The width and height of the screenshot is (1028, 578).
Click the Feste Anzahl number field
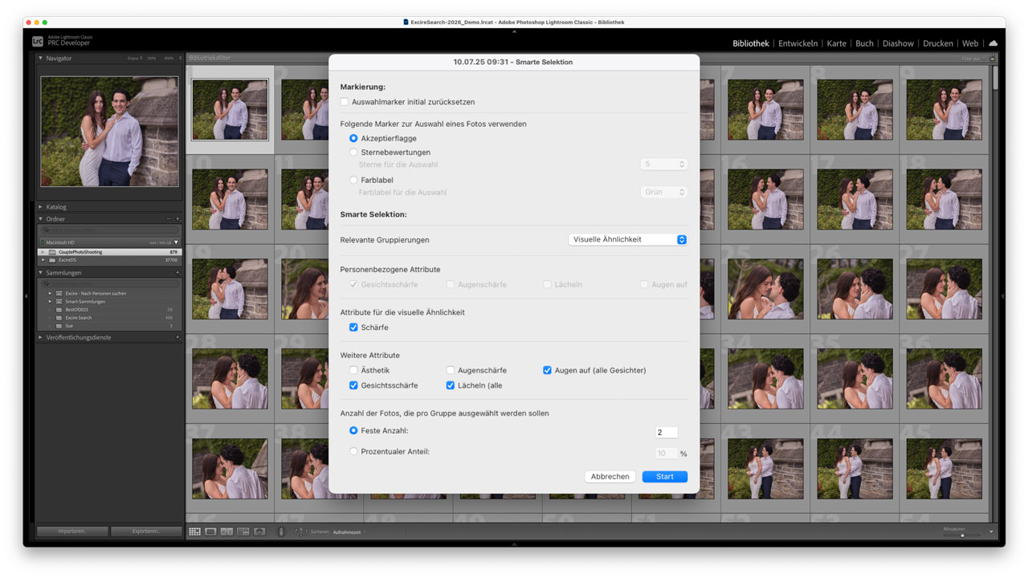(x=666, y=432)
